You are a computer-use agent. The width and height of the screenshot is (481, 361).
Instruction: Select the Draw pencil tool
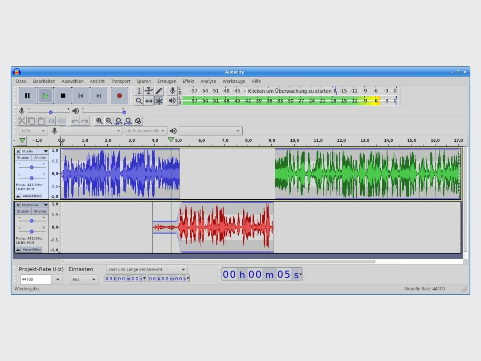[159, 91]
